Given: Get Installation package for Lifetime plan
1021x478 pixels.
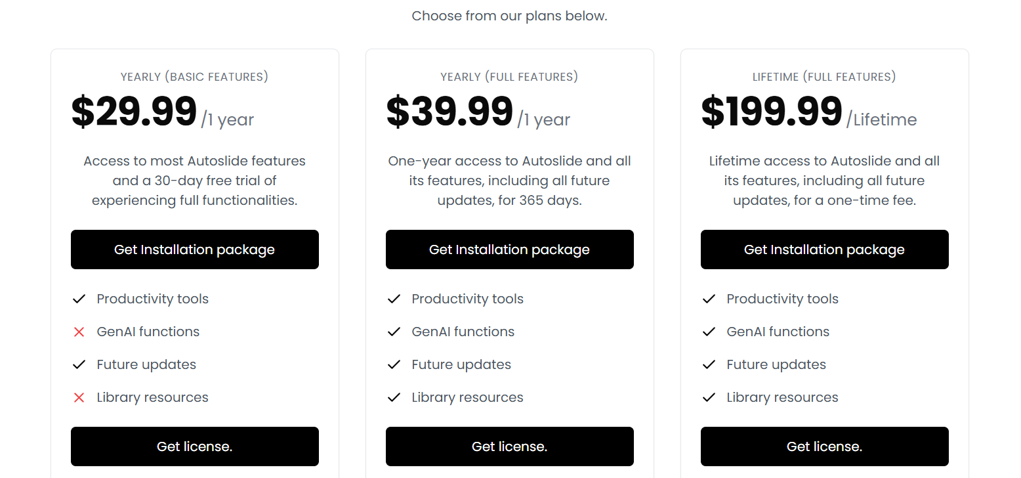Looking at the screenshot, I should pyautogui.click(x=825, y=250).
